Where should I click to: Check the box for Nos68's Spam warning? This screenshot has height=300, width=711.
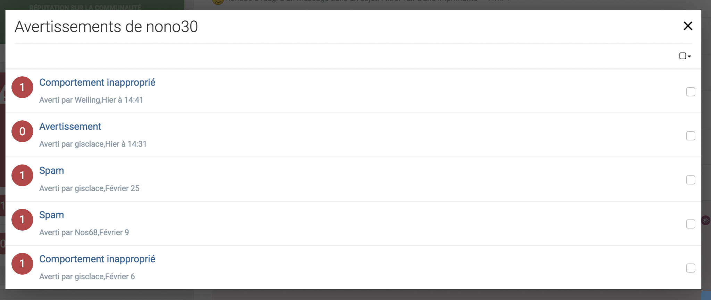click(691, 224)
